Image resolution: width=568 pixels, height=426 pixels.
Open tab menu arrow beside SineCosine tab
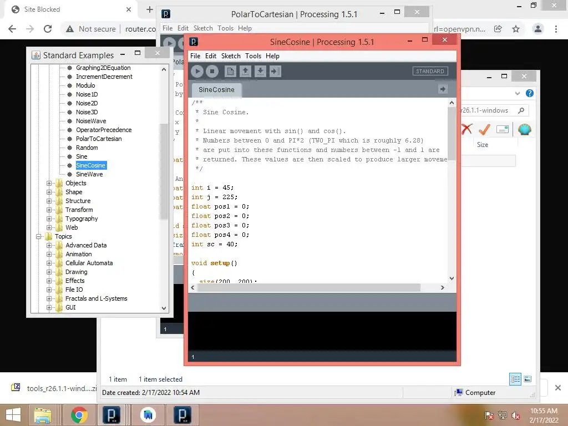coord(443,89)
